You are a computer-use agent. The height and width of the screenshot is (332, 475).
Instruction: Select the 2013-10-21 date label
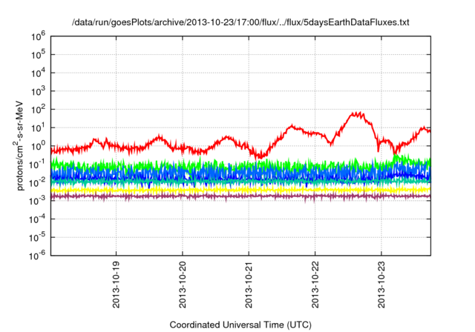[249, 285]
